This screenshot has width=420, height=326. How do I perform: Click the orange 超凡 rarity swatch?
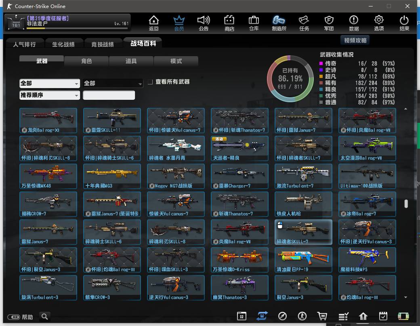point(321,76)
